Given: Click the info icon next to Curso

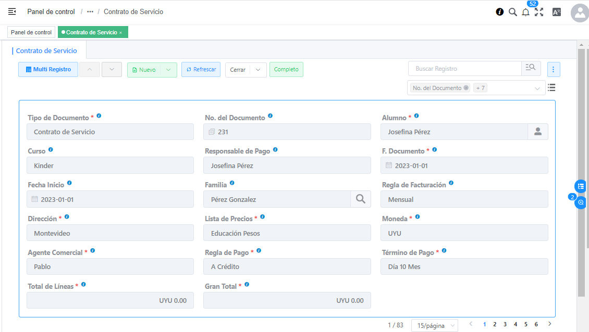Looking at the screenshot, I should tap(51, 150).
